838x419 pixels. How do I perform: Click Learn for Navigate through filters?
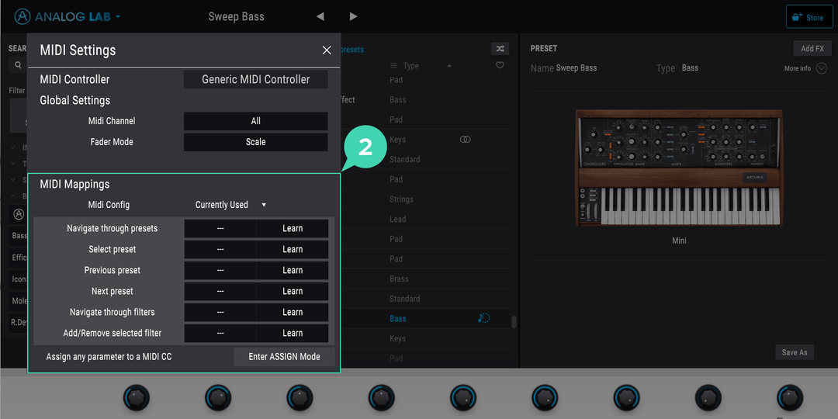point(293,312)
